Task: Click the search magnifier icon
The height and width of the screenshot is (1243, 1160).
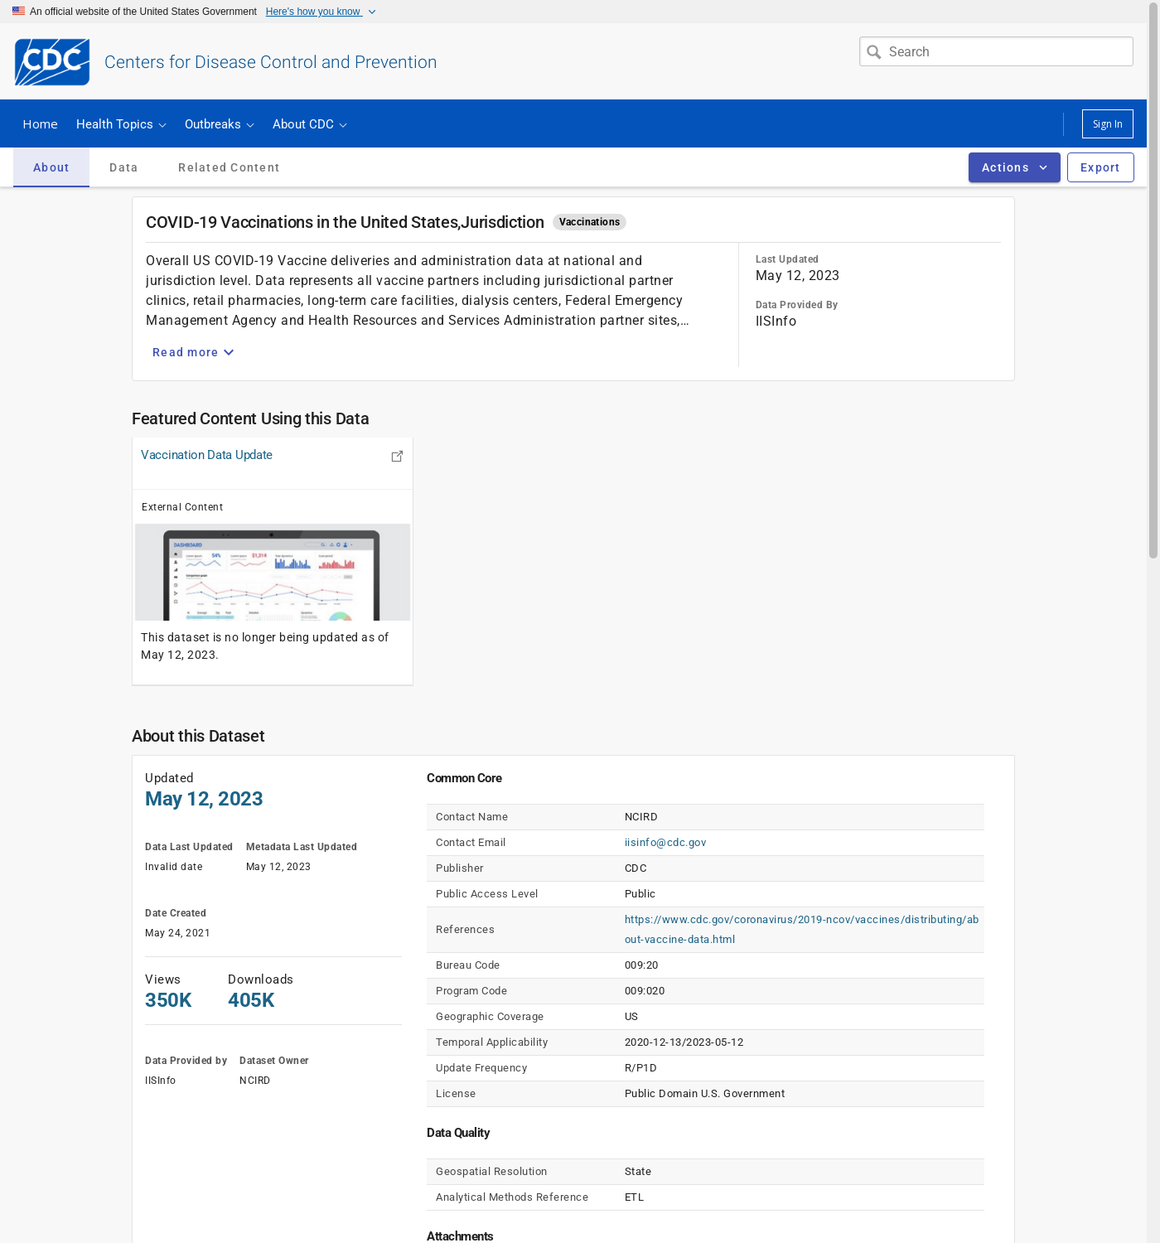Action: (873, 52)
